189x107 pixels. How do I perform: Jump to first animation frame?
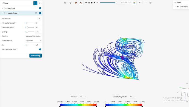(x=86, y=3)
